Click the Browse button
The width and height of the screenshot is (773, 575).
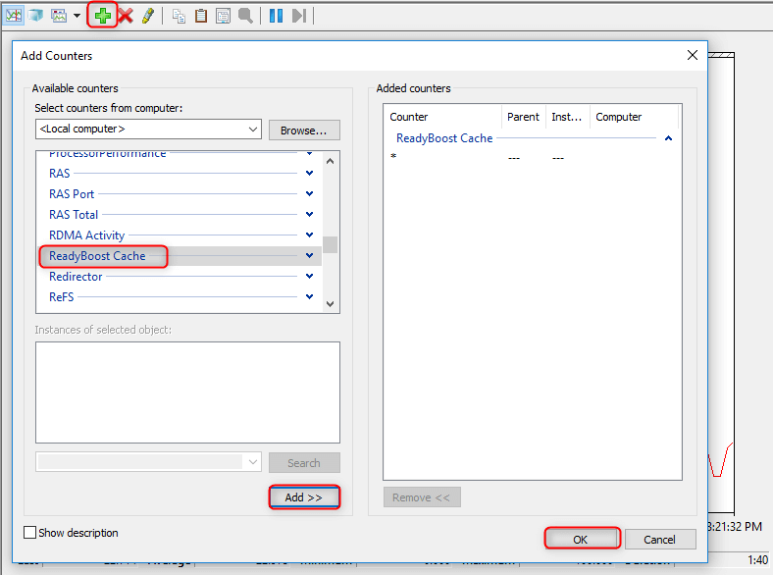tap(304, 130)
